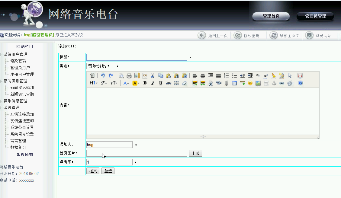Make text italic

(153, 83)
